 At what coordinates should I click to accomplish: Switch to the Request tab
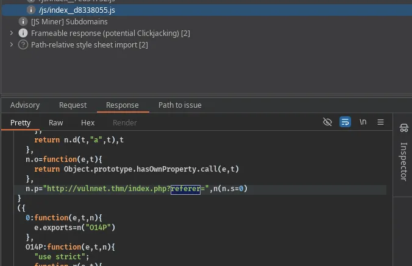[73, 105]
